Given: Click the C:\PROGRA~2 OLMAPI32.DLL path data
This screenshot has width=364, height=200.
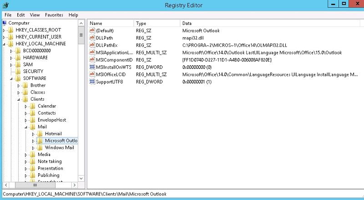Looking at the screenshot, I should pyautogui.click(x=234, y=45).
